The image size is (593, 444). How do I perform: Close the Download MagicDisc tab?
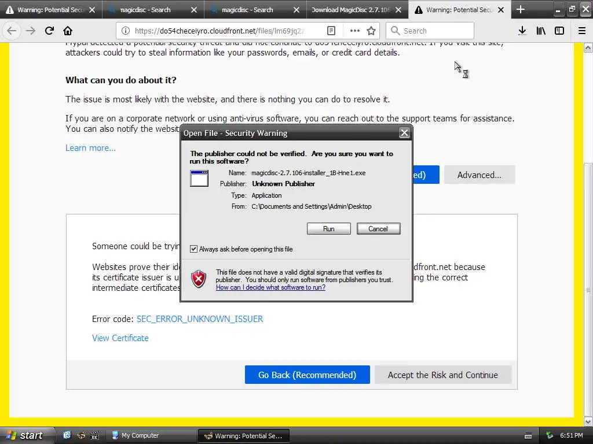pyautogui.click(x=398, y=10)
